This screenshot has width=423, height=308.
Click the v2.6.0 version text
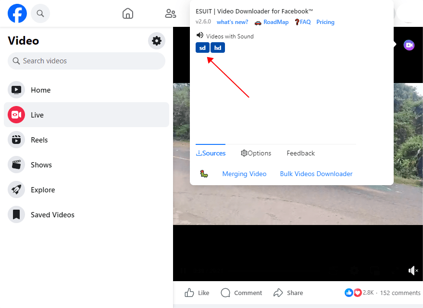(x=203, y=22)
